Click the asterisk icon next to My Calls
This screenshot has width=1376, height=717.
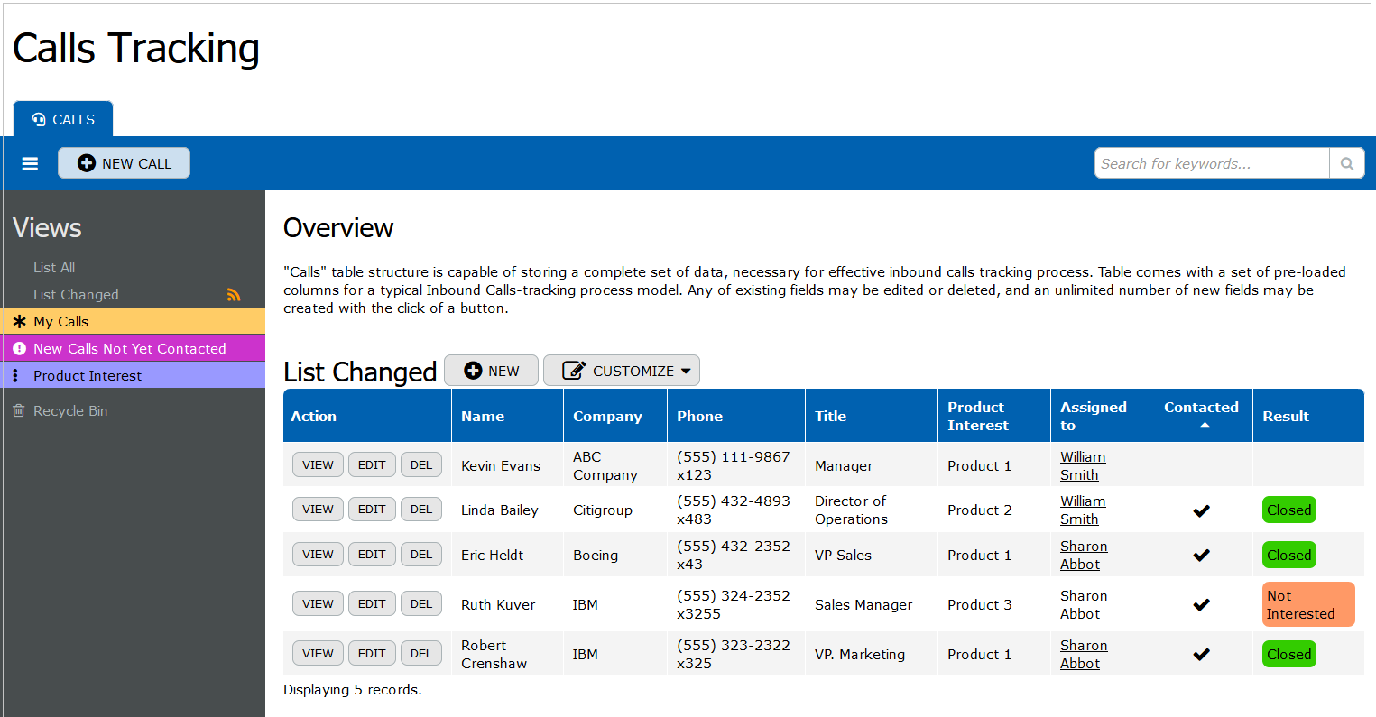19,322
